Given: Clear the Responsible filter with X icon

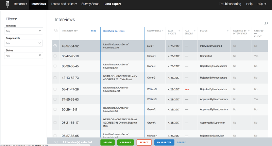Looking at the screenshot, I should [40, 43].
